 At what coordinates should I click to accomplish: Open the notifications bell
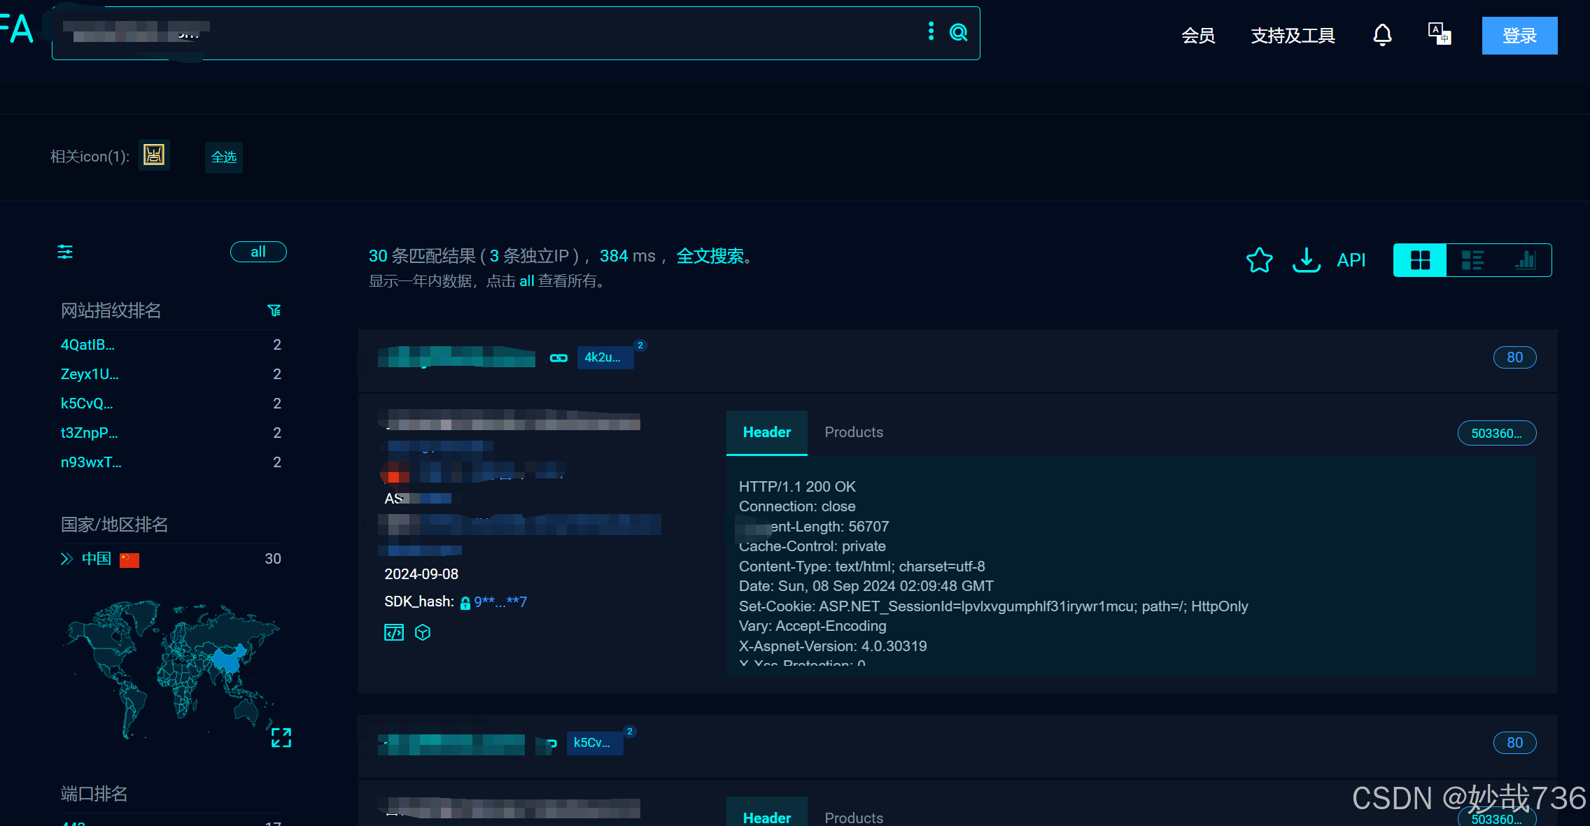pyautogui.click(x=1382, y=35)
